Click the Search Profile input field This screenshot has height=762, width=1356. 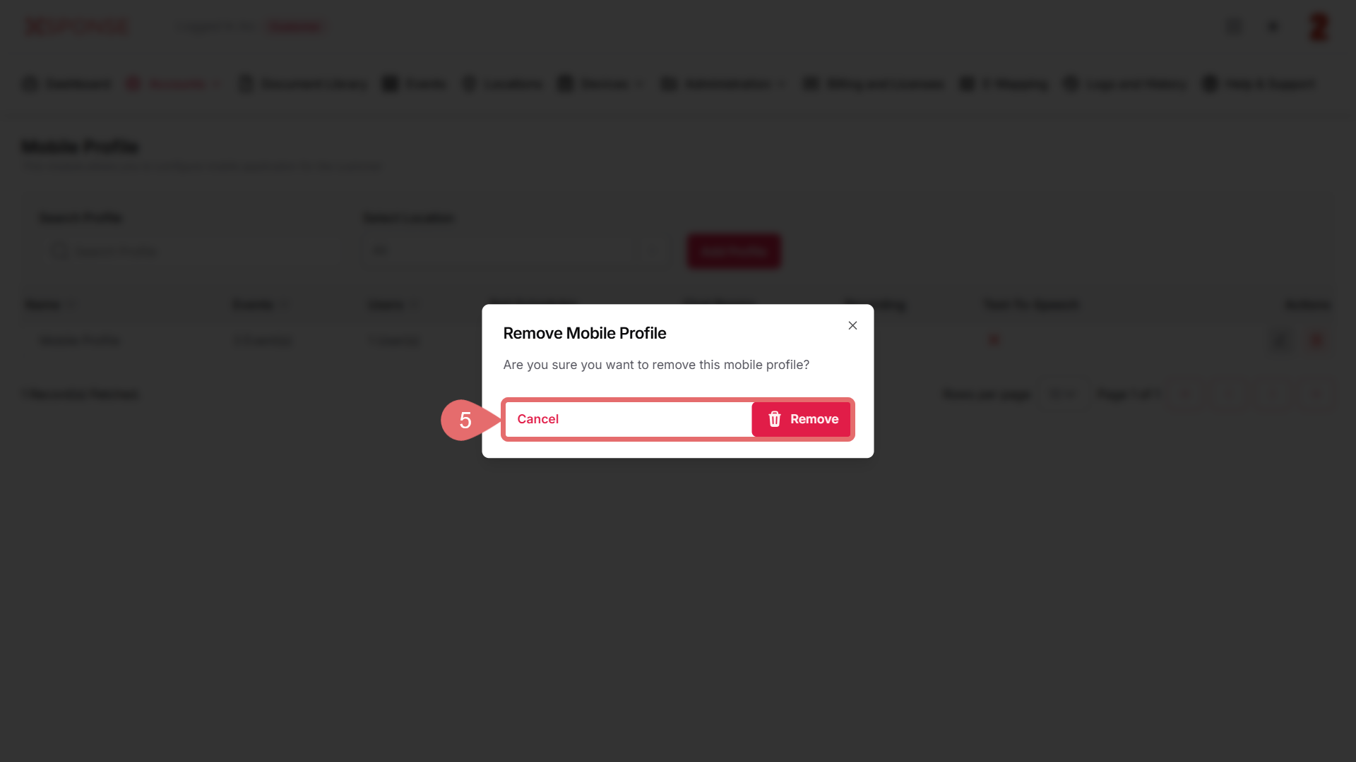click(191, 251)
